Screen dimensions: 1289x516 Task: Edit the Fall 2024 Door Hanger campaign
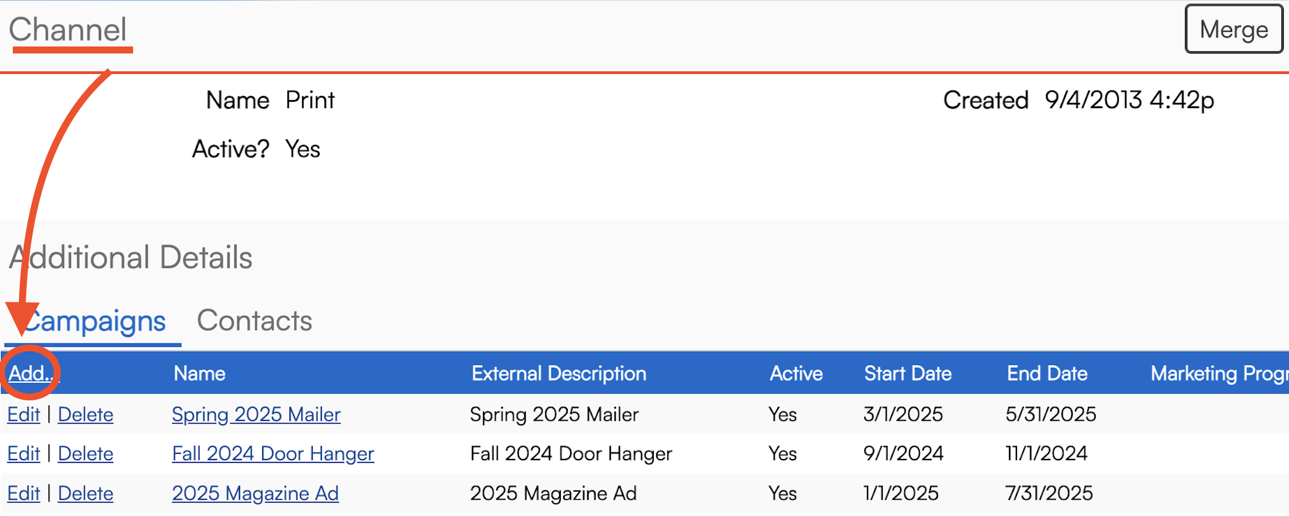click(24, 454)
